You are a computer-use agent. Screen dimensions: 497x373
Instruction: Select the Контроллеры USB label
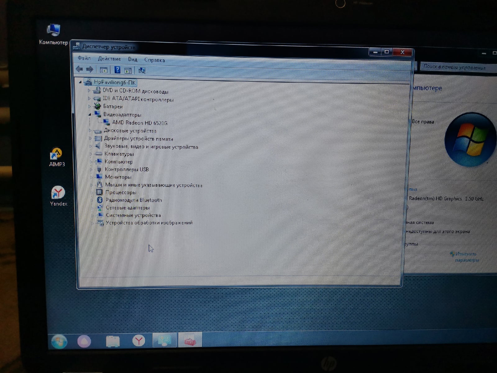[127, 169]
